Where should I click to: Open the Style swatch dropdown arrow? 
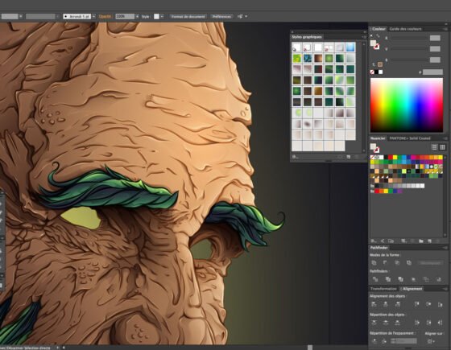(x=162, y=17)
